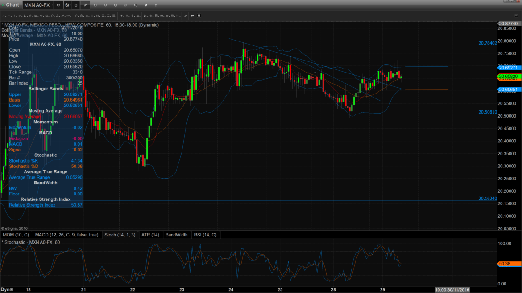Switch to the RSI (14, C) tab
522x293 pixels.
click(x=205, y=235)
